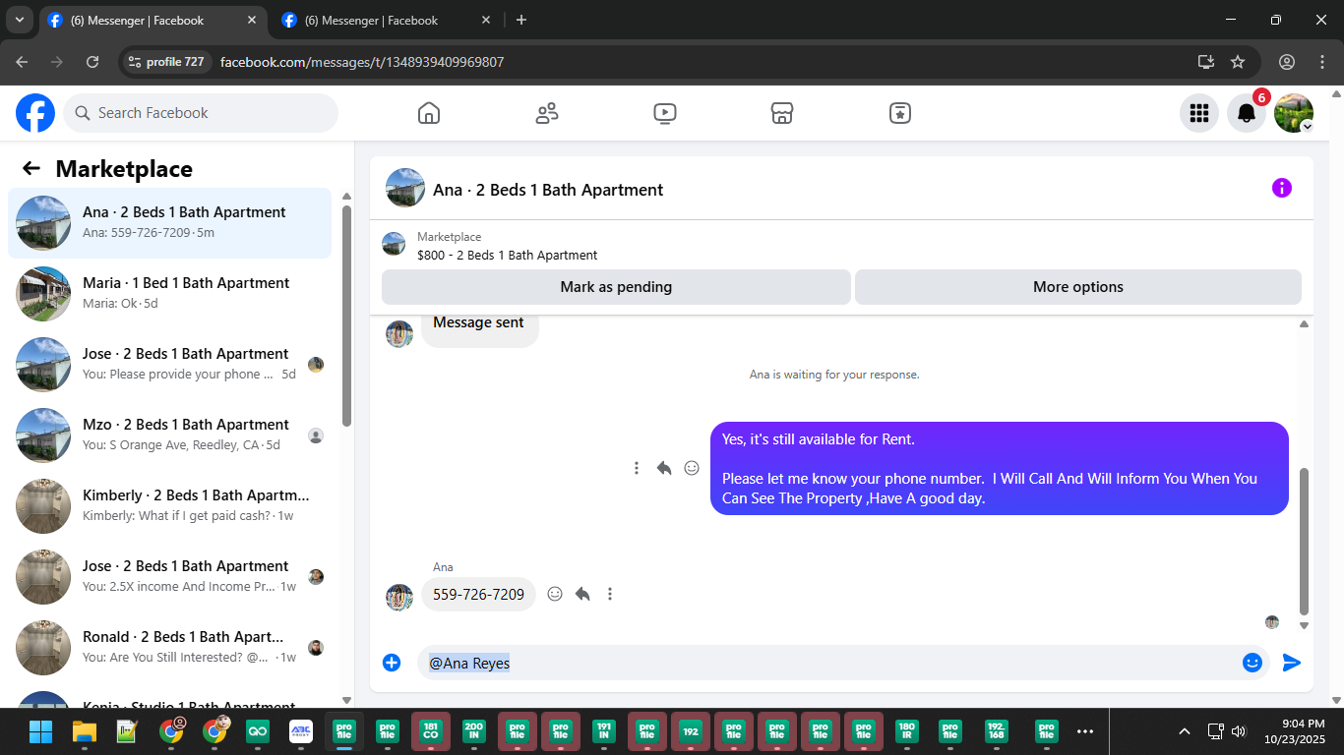The width and height of the screenshot is (1344, 755).
Task: Open the Windows Start menu
Action: [x=40, y=731]
